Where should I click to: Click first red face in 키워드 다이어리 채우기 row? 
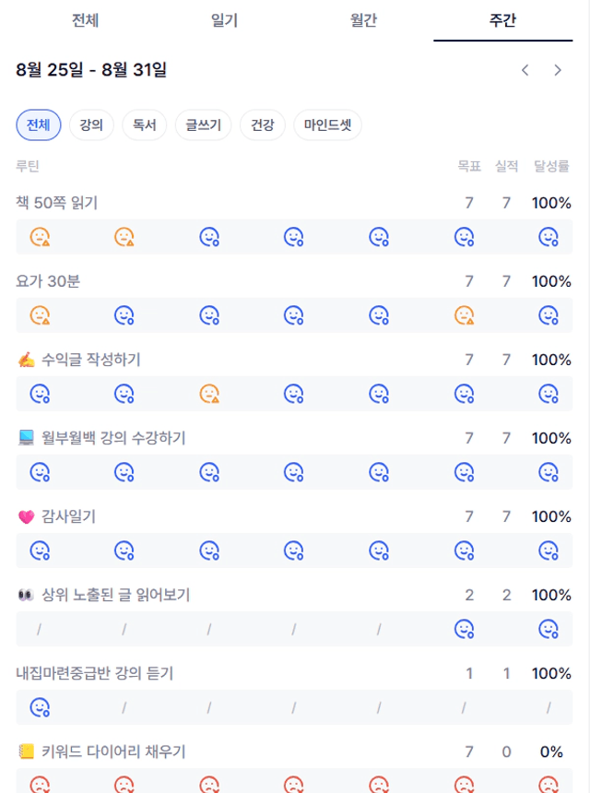[40, 784]
